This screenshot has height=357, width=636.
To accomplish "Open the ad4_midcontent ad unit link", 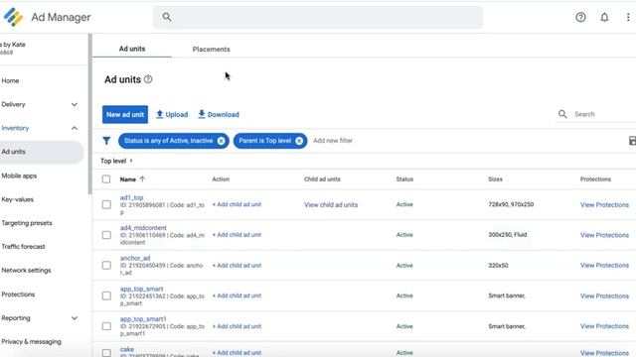I will 143,228.
